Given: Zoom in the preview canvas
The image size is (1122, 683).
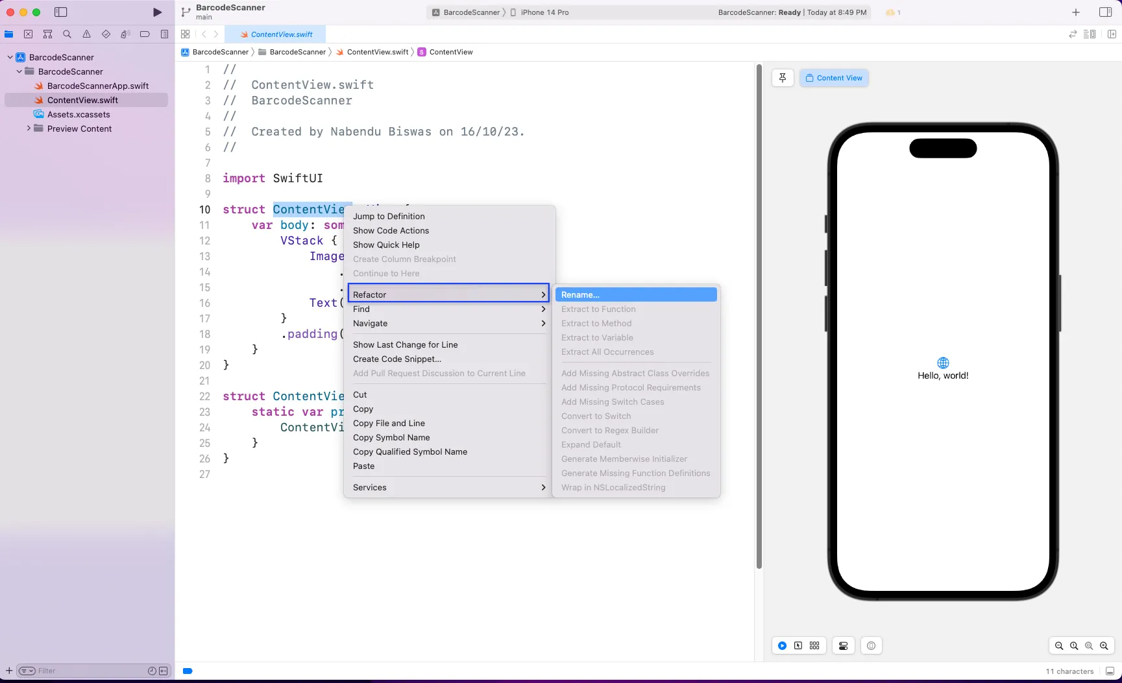Looking at the screenshot, I should pyautogui.click(x=1104, y=645).
